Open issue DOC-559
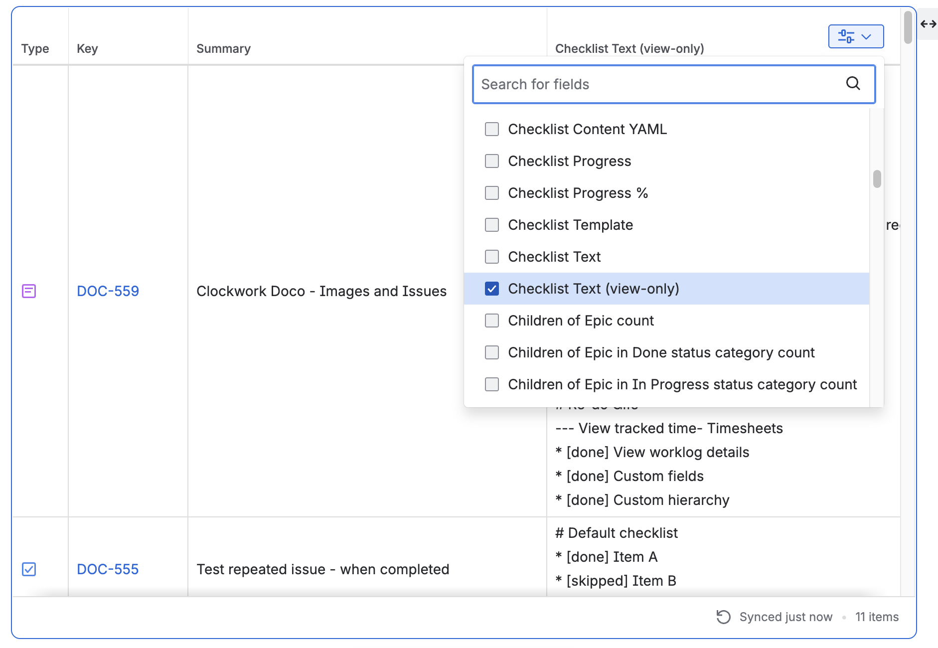This screenshot has width=938, height=648. 108,291
